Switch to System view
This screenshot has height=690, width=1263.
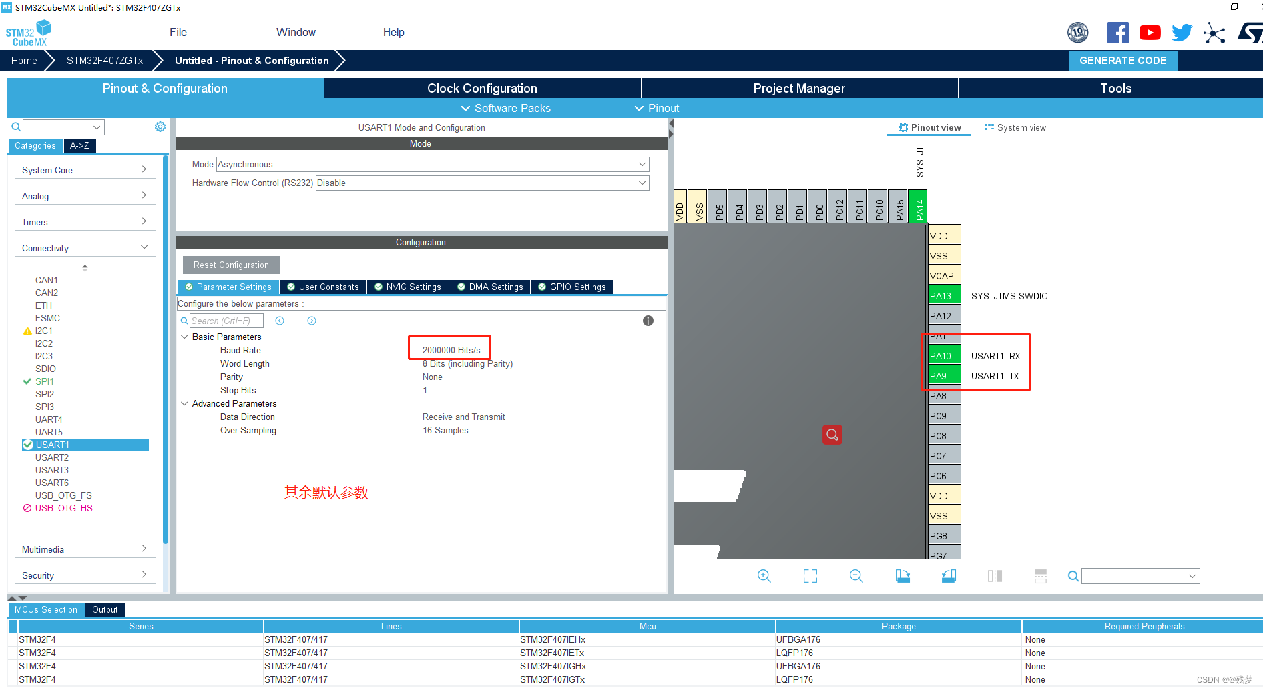(x=1015, y=127)
